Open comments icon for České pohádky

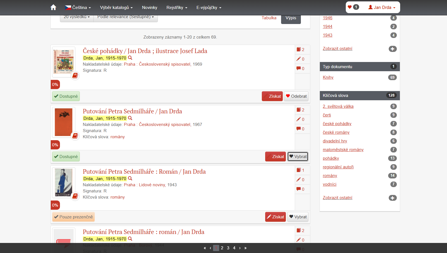pos(300,68)
